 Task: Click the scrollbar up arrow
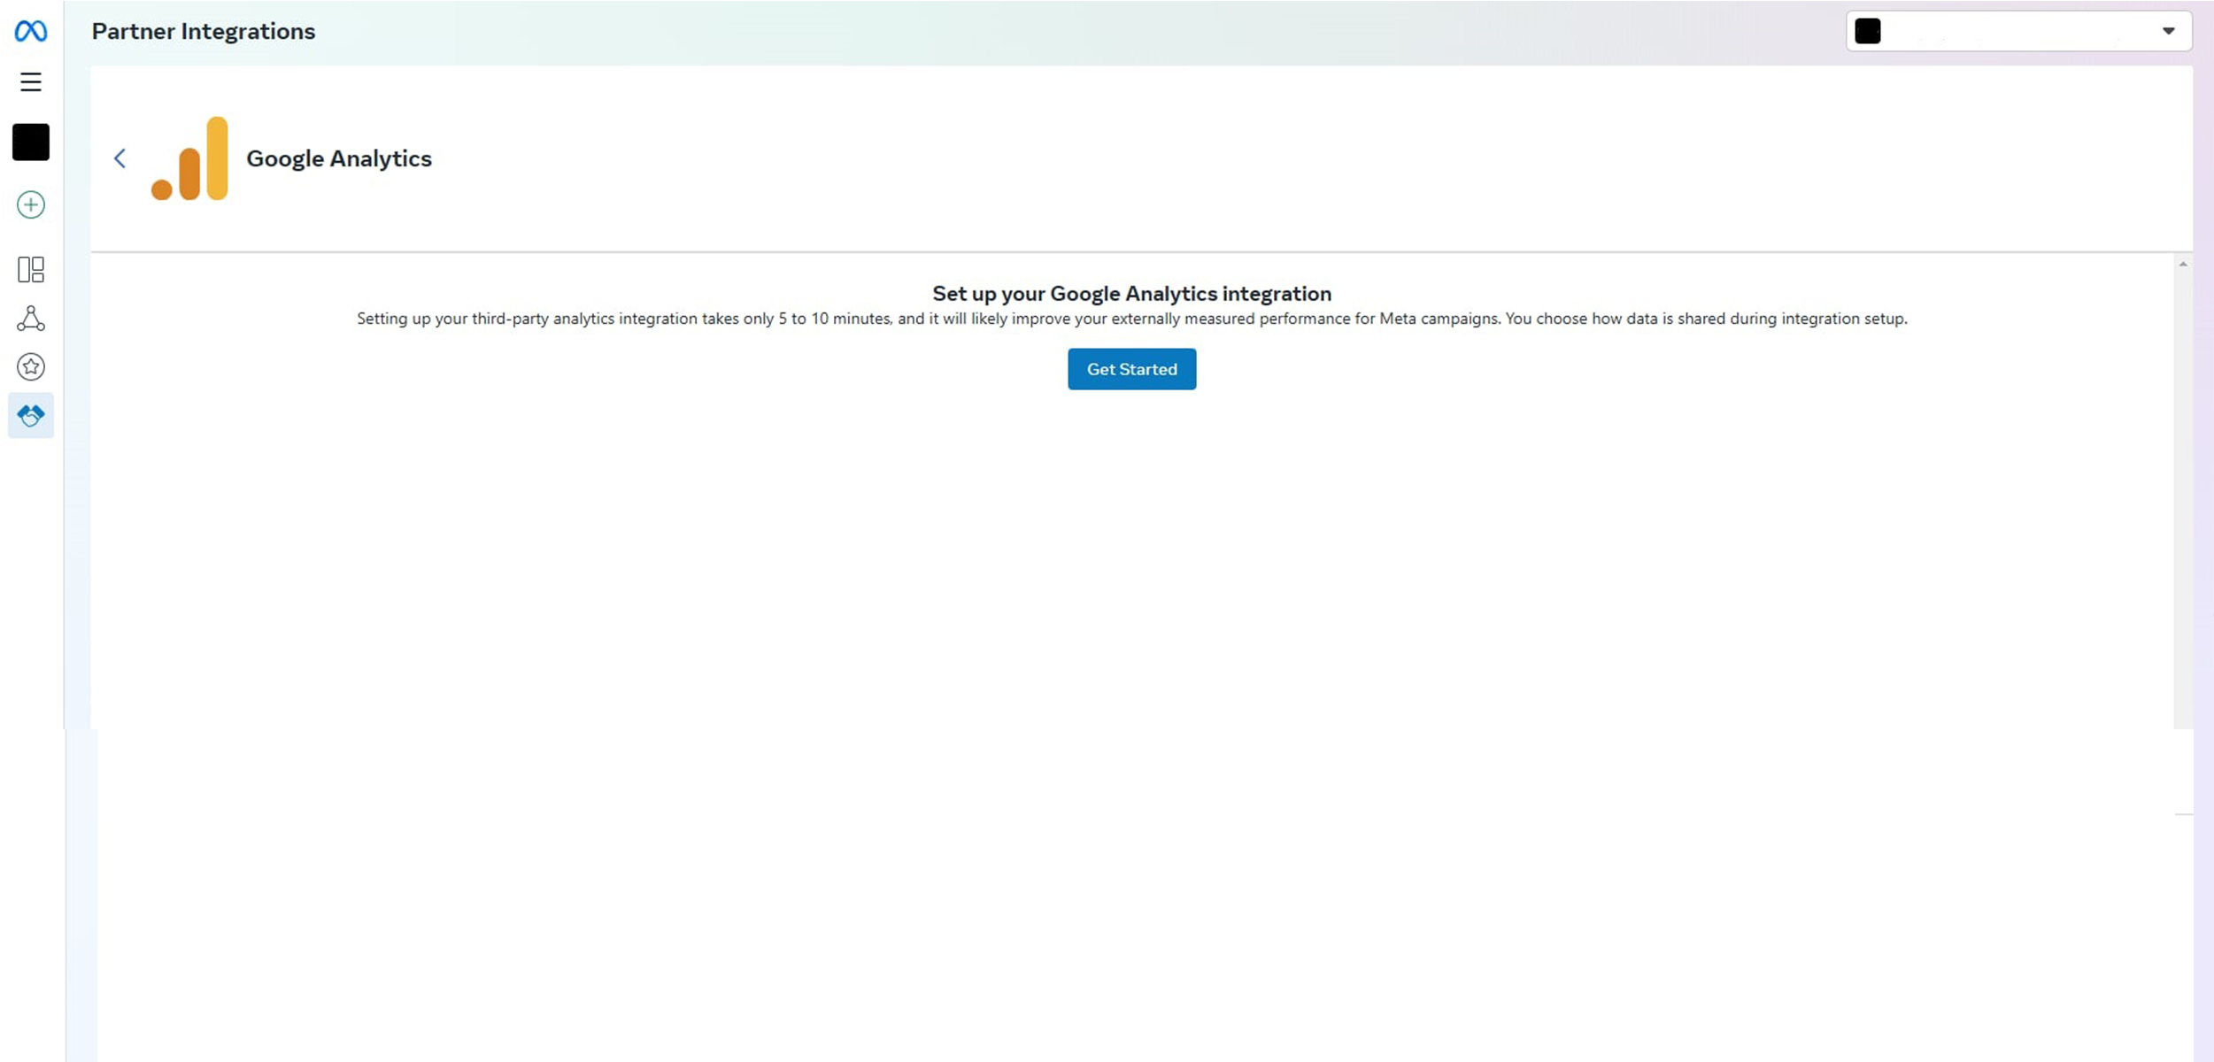2183,265
